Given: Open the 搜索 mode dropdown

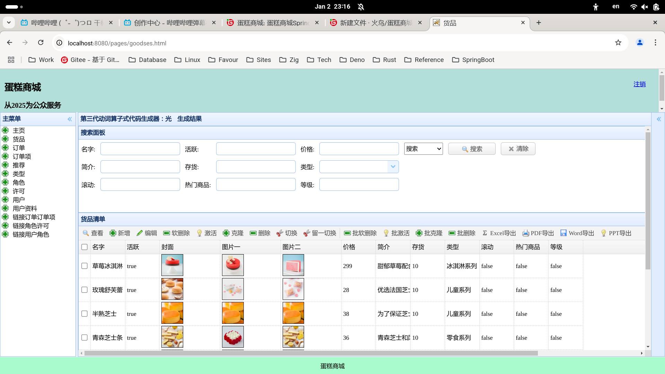Looking at the screenshot, I should click(423, 149).
